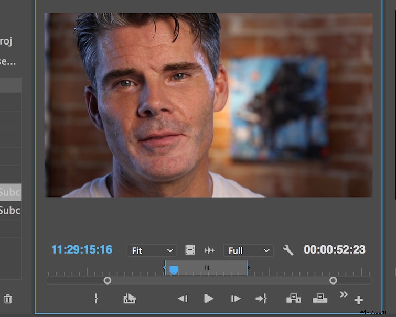
Task: Click the trash delete icon in Project panel
Action: tap(8, 299)
